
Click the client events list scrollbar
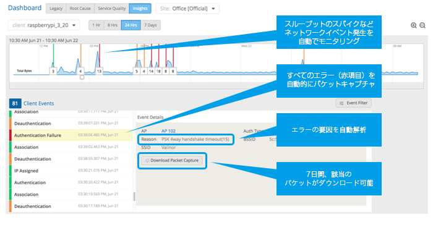point(134,196)
